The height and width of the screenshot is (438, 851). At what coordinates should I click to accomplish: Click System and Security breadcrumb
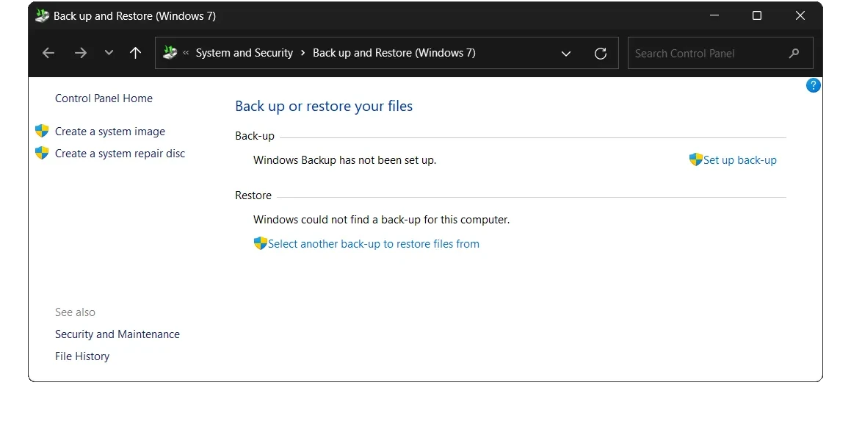tap(245, 53)
